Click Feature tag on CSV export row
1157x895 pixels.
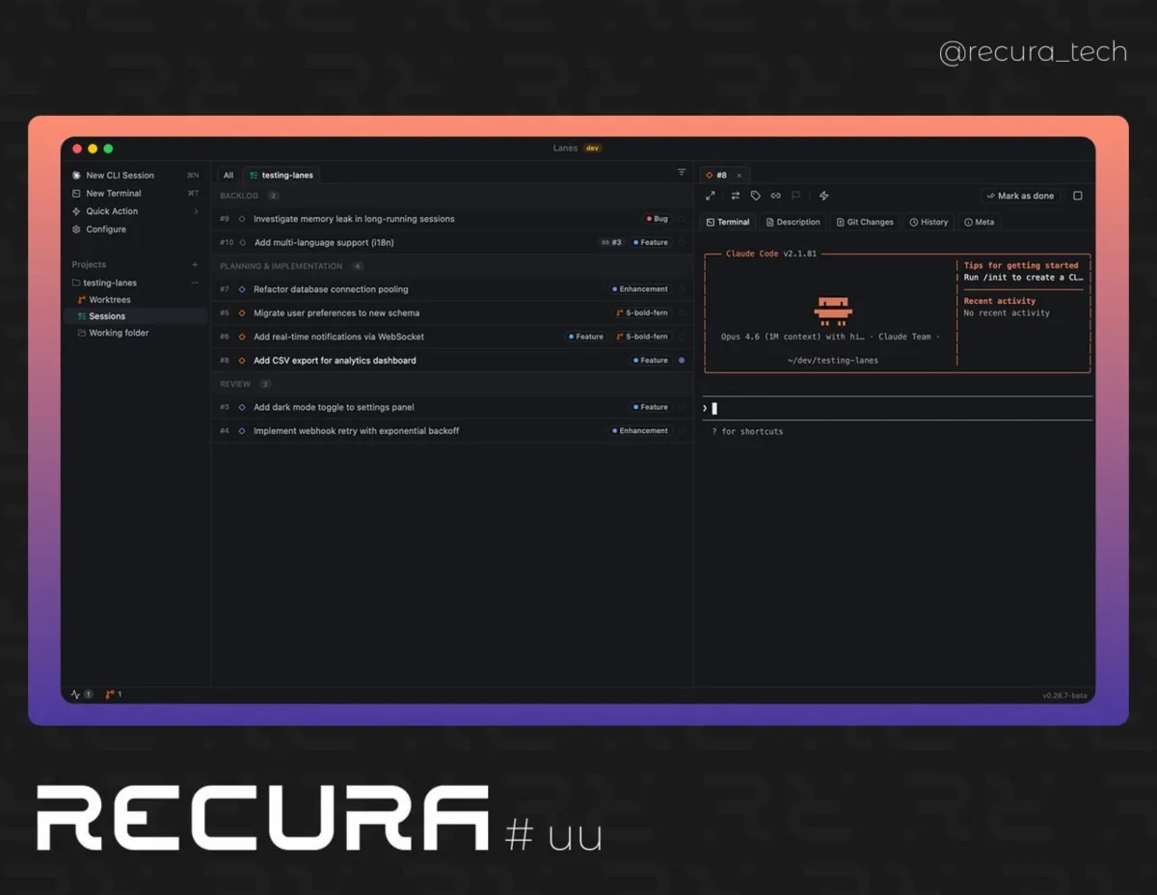(651, 361)
